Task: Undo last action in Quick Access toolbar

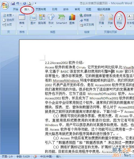Action: pyautogui.click(x=18, y=3)
